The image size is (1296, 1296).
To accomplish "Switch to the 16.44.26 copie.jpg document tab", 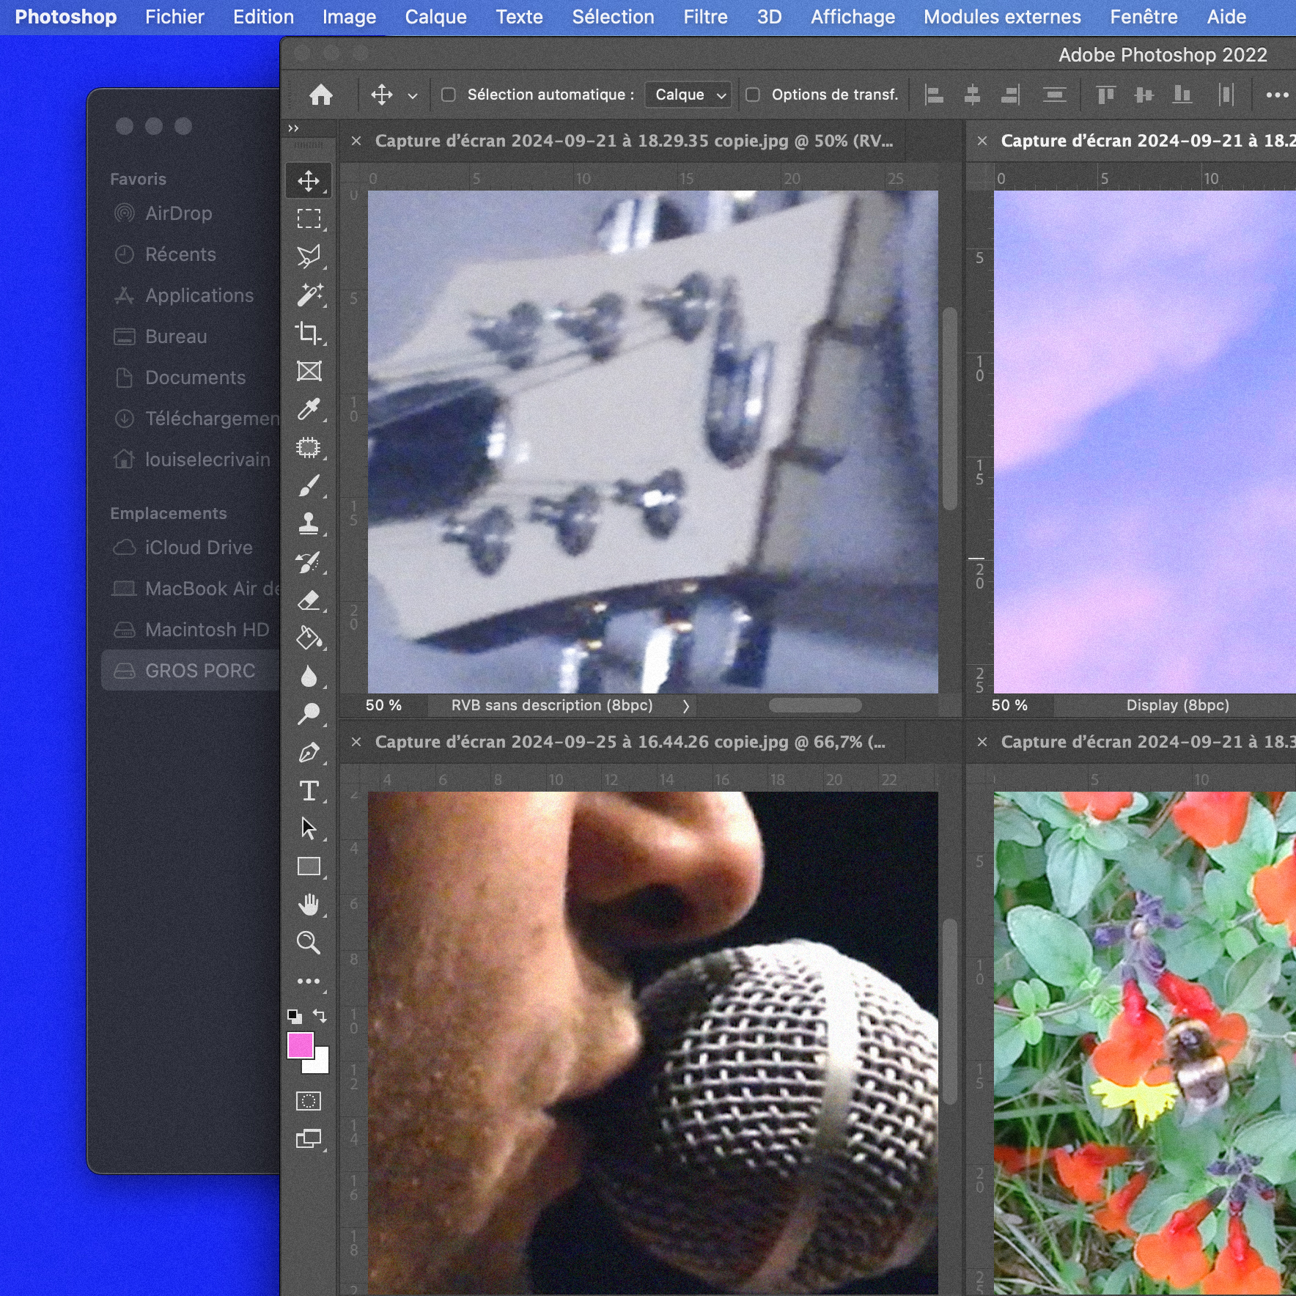I will [x=629, y=742].
